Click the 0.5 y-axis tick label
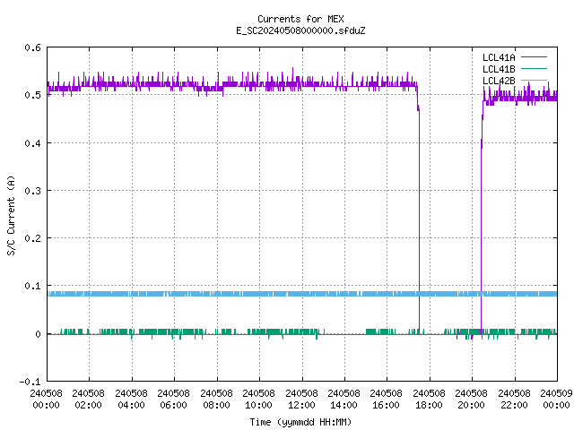This screenshot has height=430, width=574. tap(32, 95)
